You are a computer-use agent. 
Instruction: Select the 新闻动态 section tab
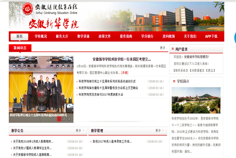pos(20,48)
